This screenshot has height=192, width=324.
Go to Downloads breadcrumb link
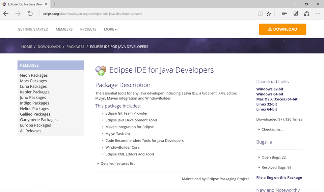pyautogui.click(x=49, y=47)
